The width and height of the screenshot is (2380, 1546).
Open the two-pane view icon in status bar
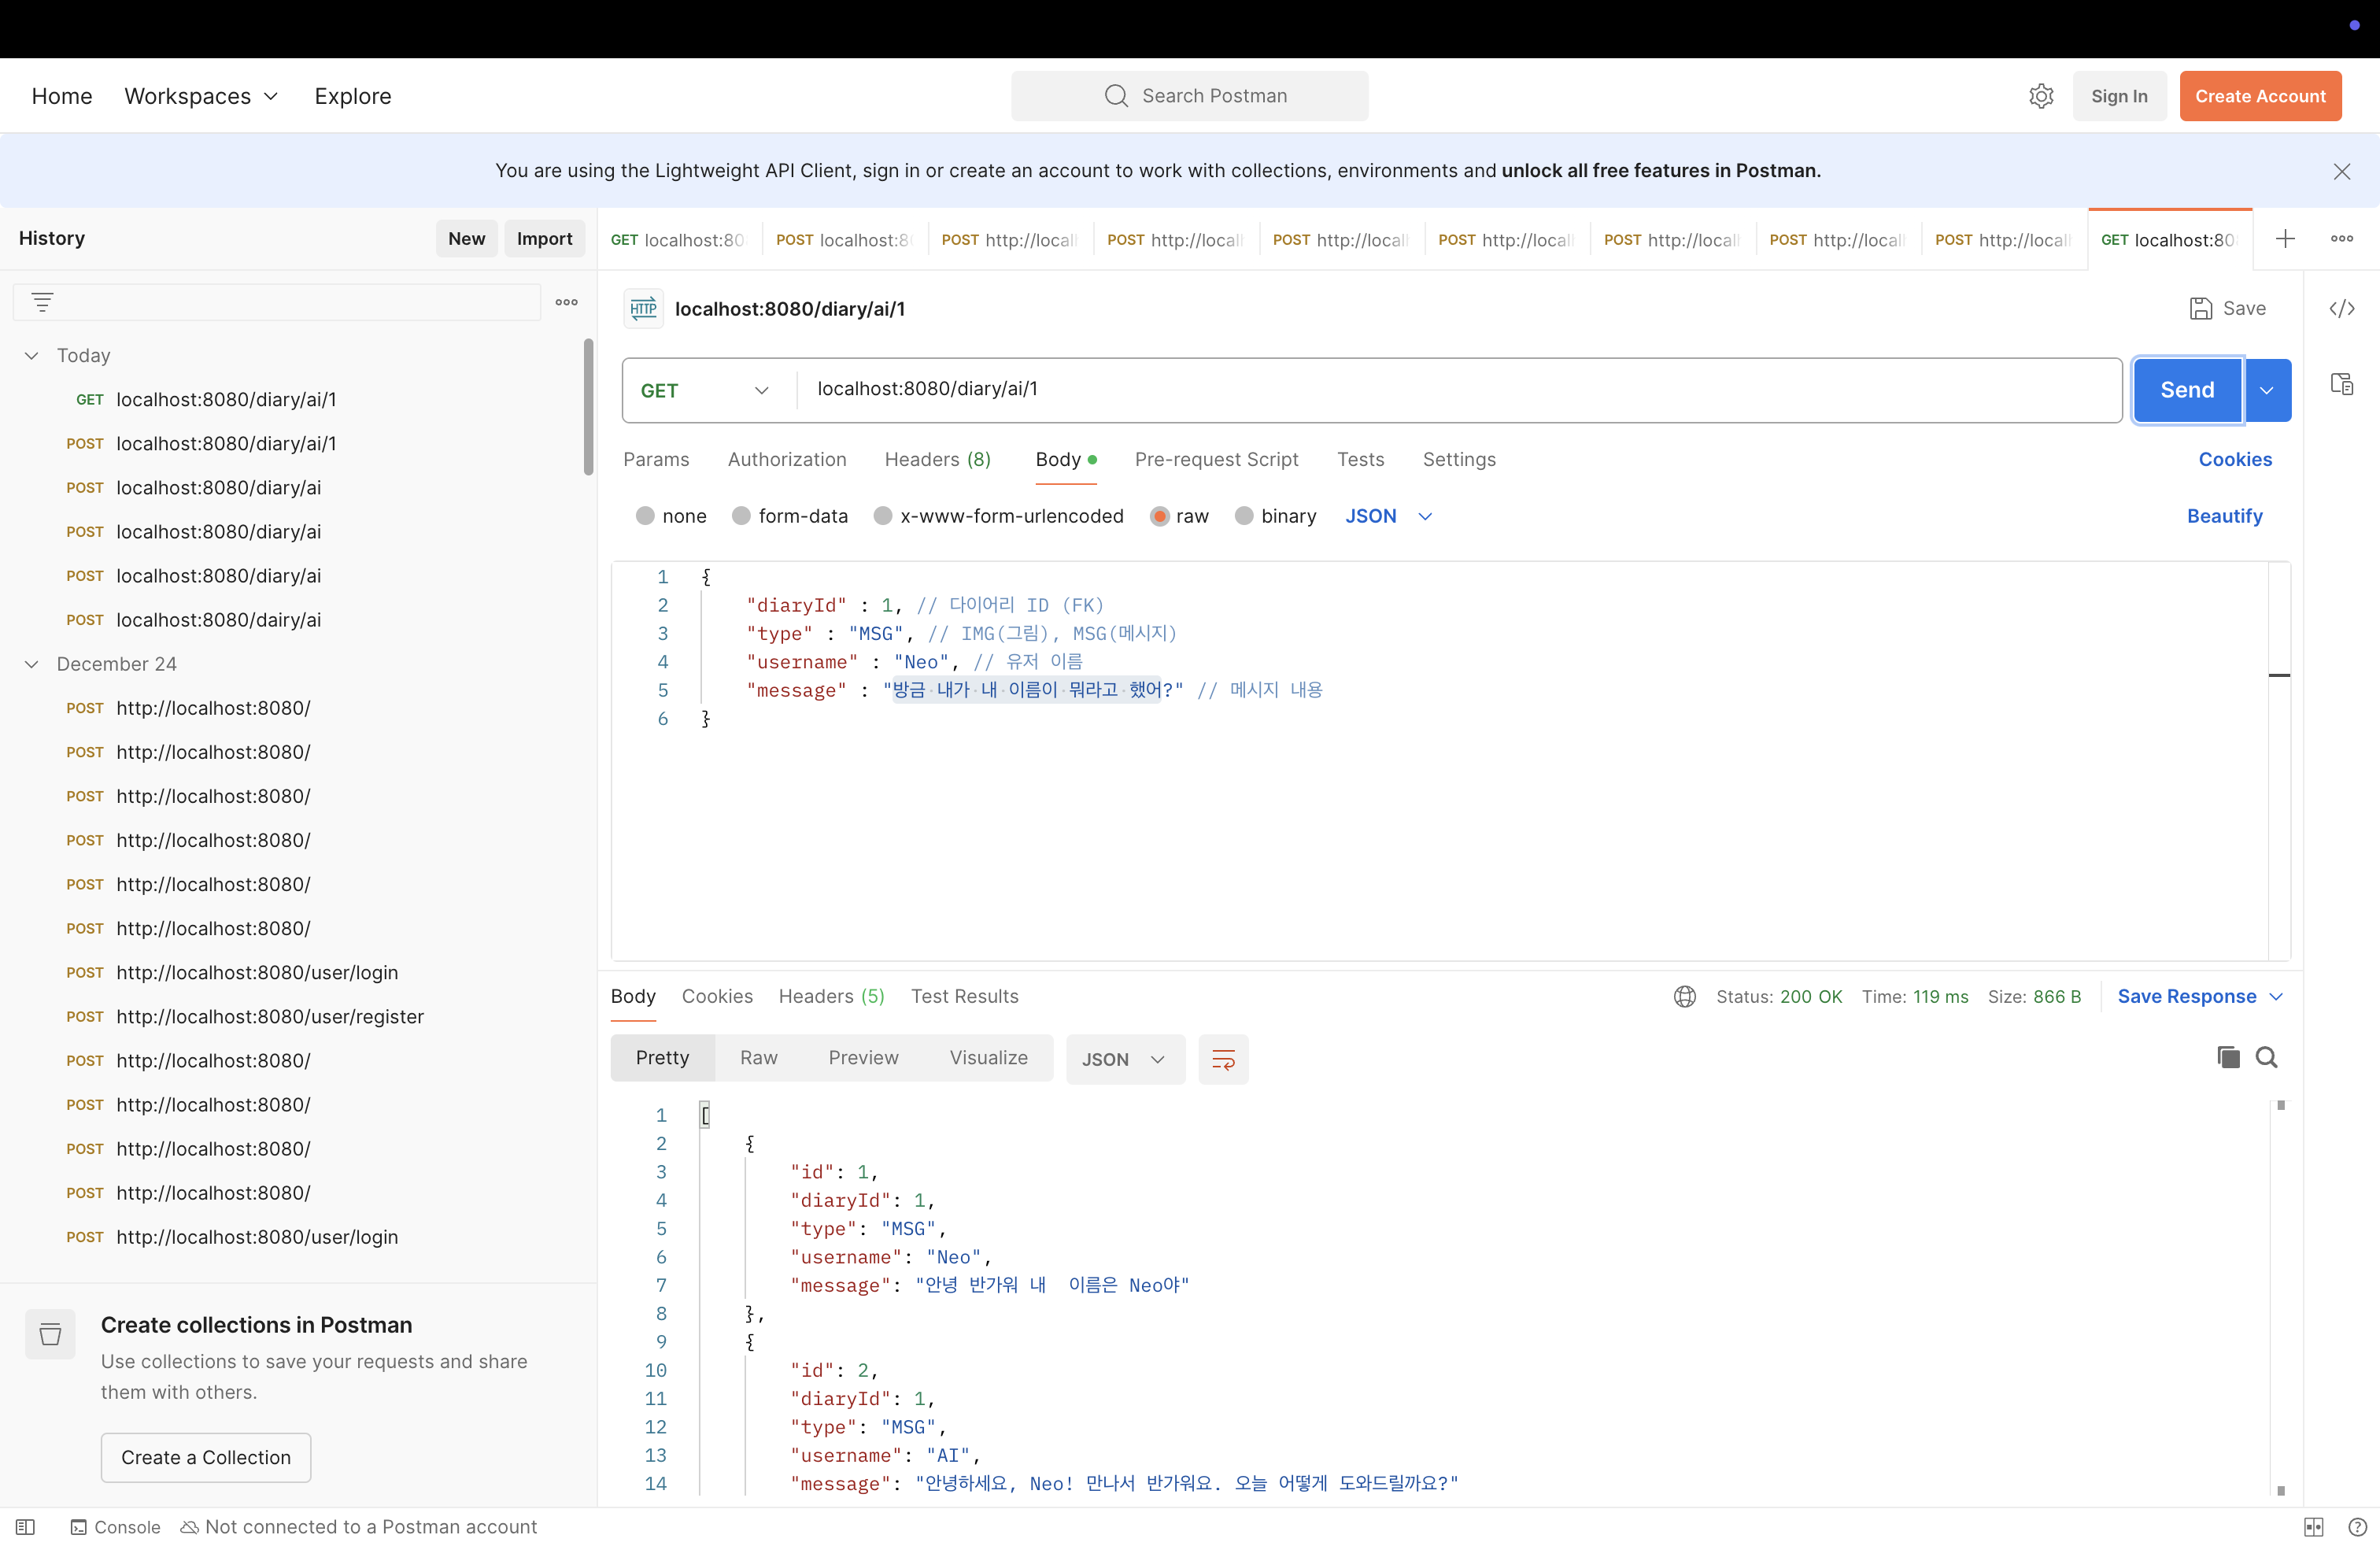click(2313, 1526)
